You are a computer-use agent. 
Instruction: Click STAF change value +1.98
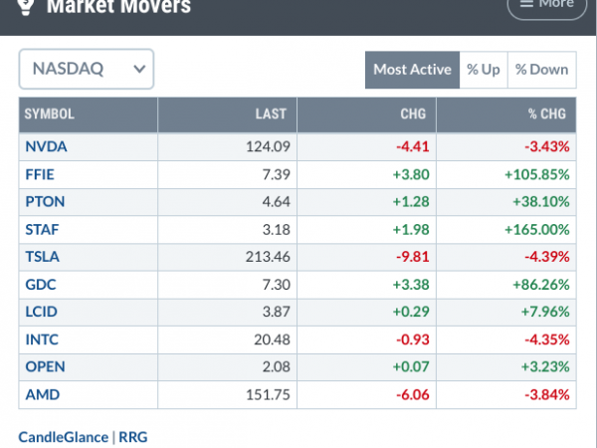point(411,230)
